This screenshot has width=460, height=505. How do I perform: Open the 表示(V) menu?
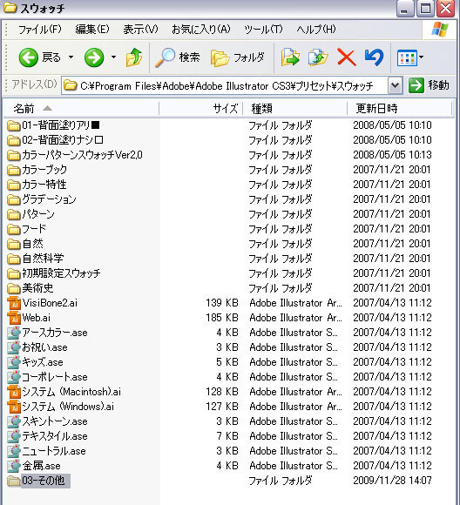pos(140,30)
